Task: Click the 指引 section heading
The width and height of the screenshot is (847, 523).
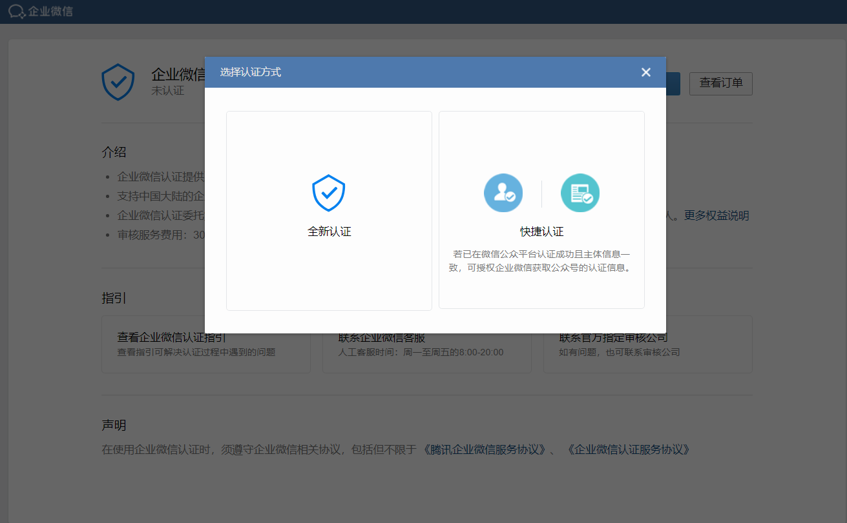Action: (x=114, y=298)
